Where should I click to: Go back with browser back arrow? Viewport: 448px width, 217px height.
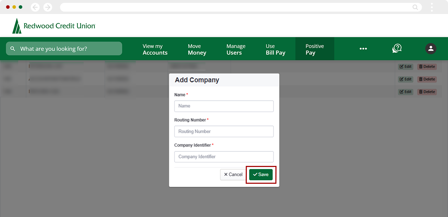(x=35, y=7)
